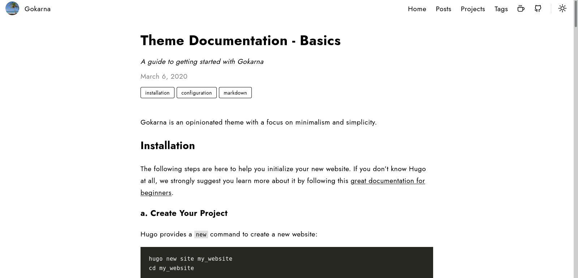Select the installation tag
This screenshot has width=578, height=278.
click(157, 93)
